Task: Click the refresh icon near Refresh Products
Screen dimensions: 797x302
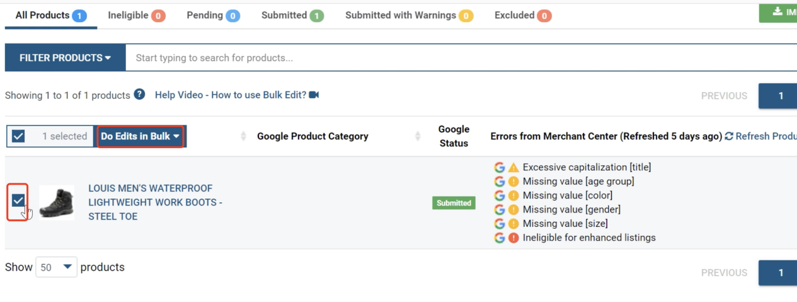Action: point(729,136)
